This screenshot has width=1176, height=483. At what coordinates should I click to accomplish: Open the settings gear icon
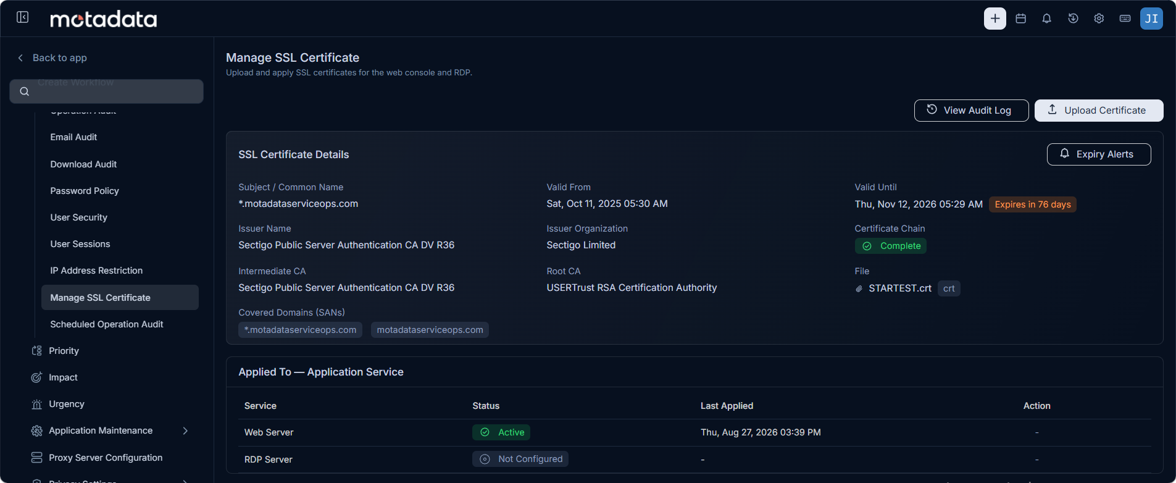click(x=1099, y=19)
